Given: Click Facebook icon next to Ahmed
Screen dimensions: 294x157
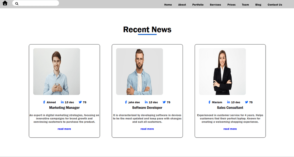Looking at the screenshot, I should [x=44, y=102].
